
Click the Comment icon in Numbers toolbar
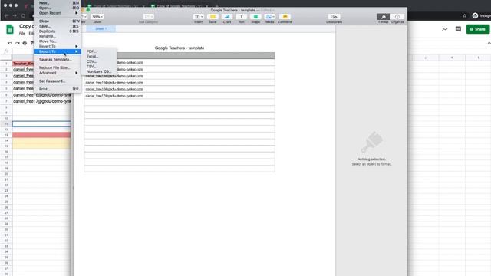(x=285, y=17)
